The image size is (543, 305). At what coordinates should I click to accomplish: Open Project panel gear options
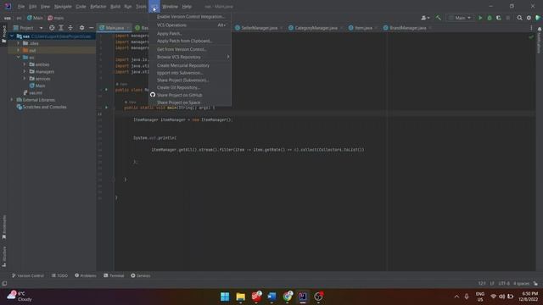click(x=81, y=28)
